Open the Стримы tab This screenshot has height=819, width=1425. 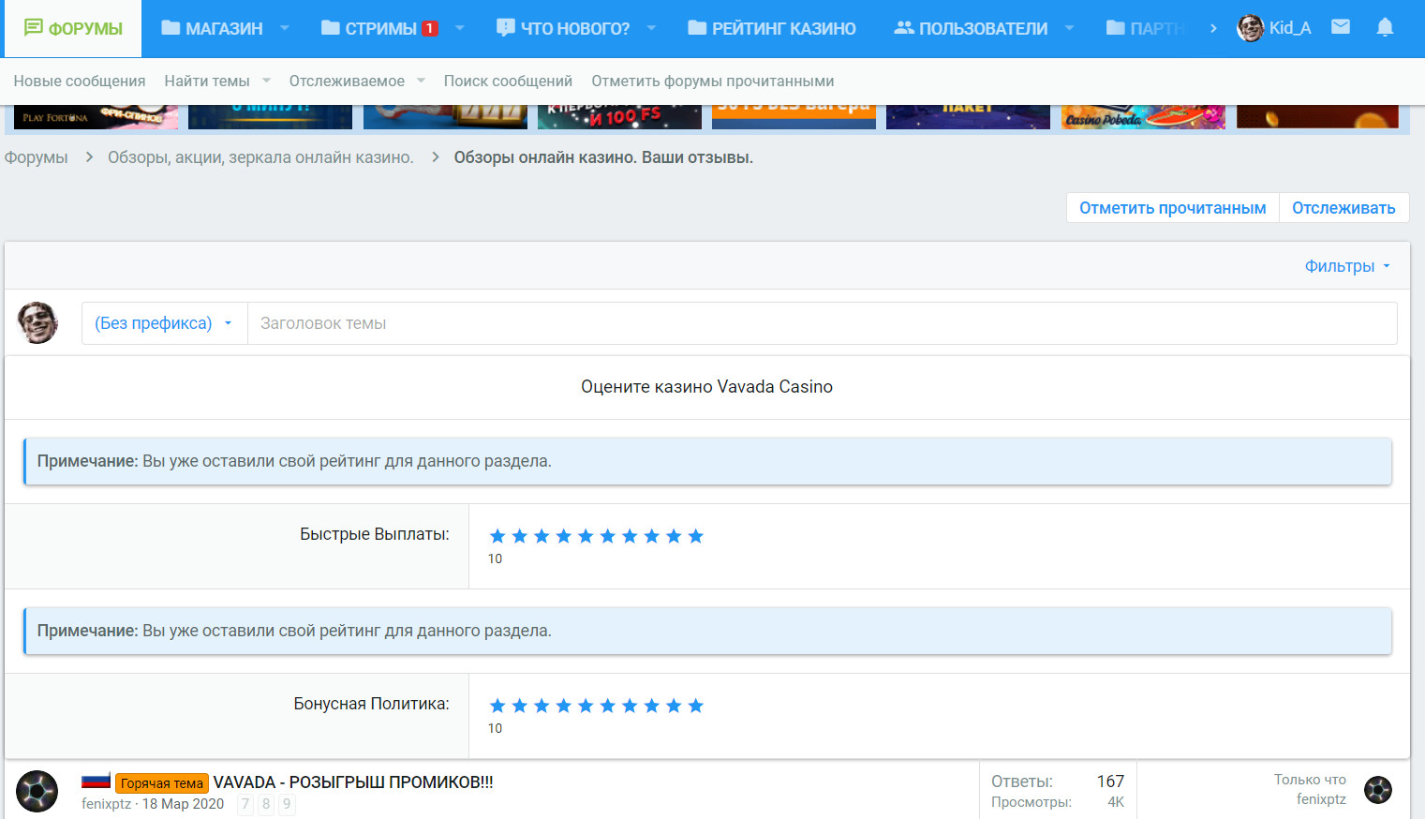(x=379, y=28)
